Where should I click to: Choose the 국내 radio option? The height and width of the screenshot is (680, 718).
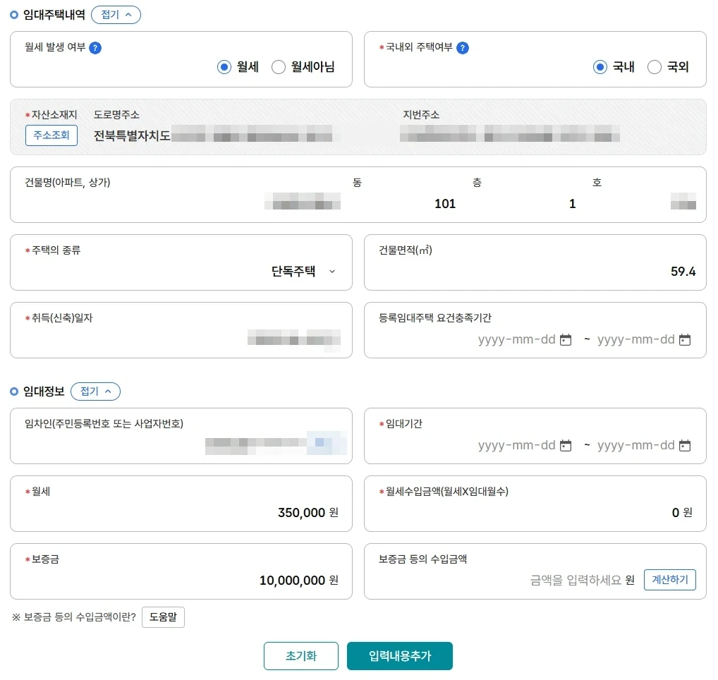pyautogui.click(x=600, y=67)
